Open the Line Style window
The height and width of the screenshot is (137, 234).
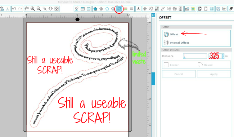131,9
